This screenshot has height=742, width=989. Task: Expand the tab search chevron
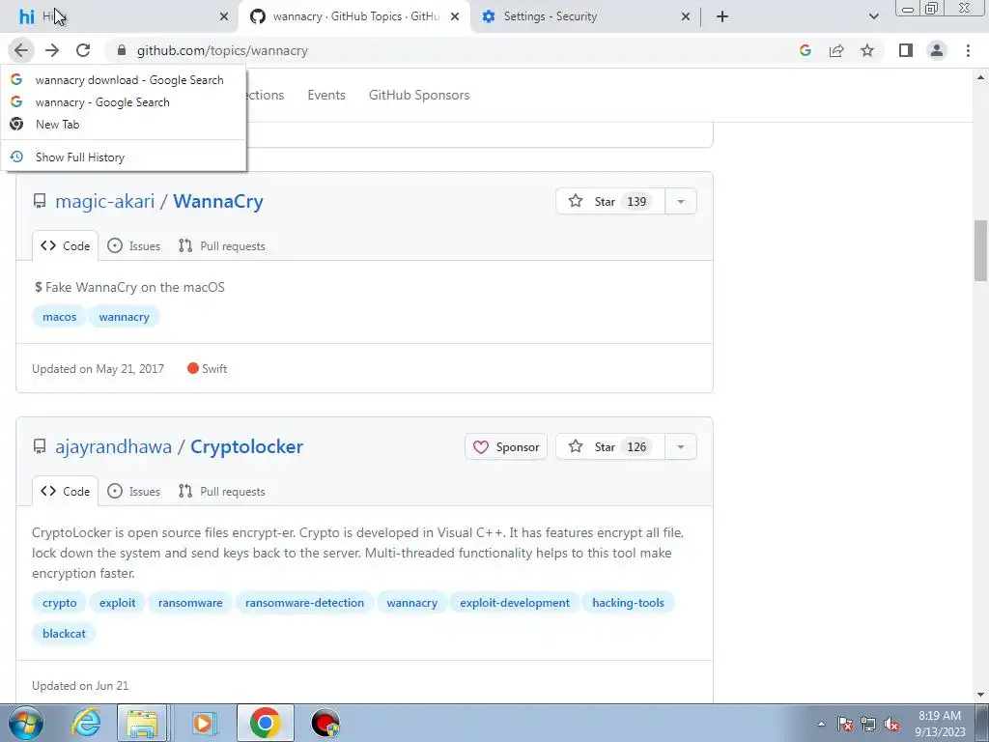[873, 16]
